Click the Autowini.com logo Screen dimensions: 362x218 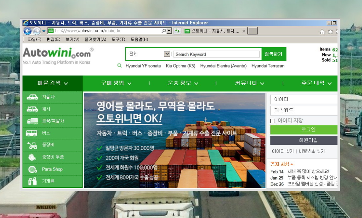point(58,53)
